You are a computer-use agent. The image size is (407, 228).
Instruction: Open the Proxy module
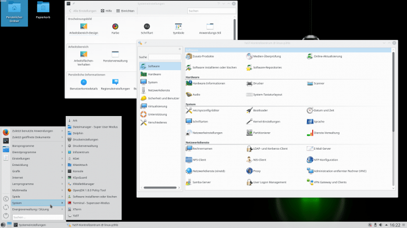pyautogui.click(x=254, y=171)
